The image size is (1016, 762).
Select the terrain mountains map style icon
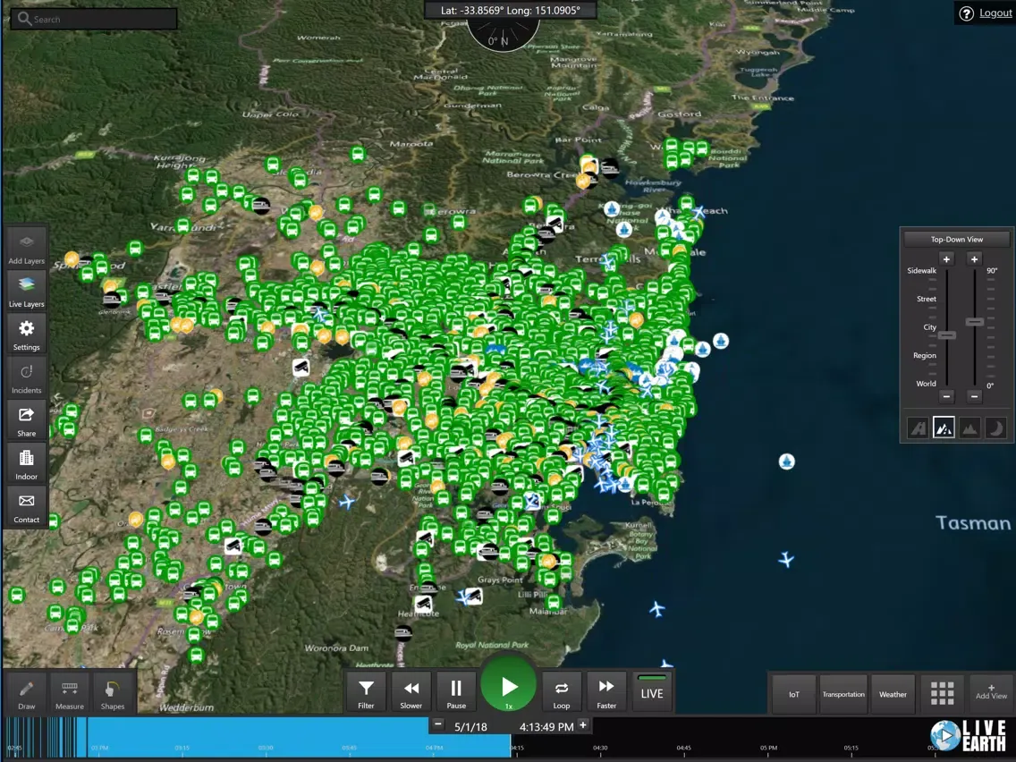click(x=969, y=428)
